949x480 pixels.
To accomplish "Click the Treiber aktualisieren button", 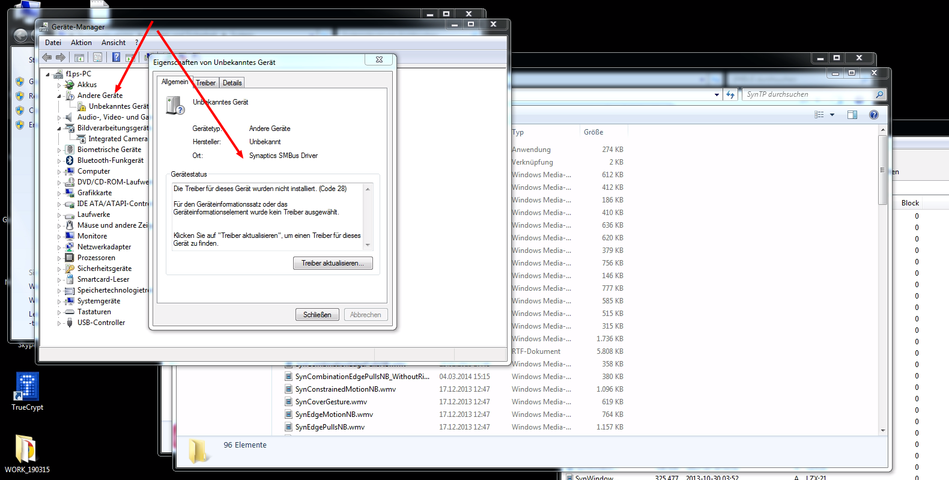I will coord(332,263).
